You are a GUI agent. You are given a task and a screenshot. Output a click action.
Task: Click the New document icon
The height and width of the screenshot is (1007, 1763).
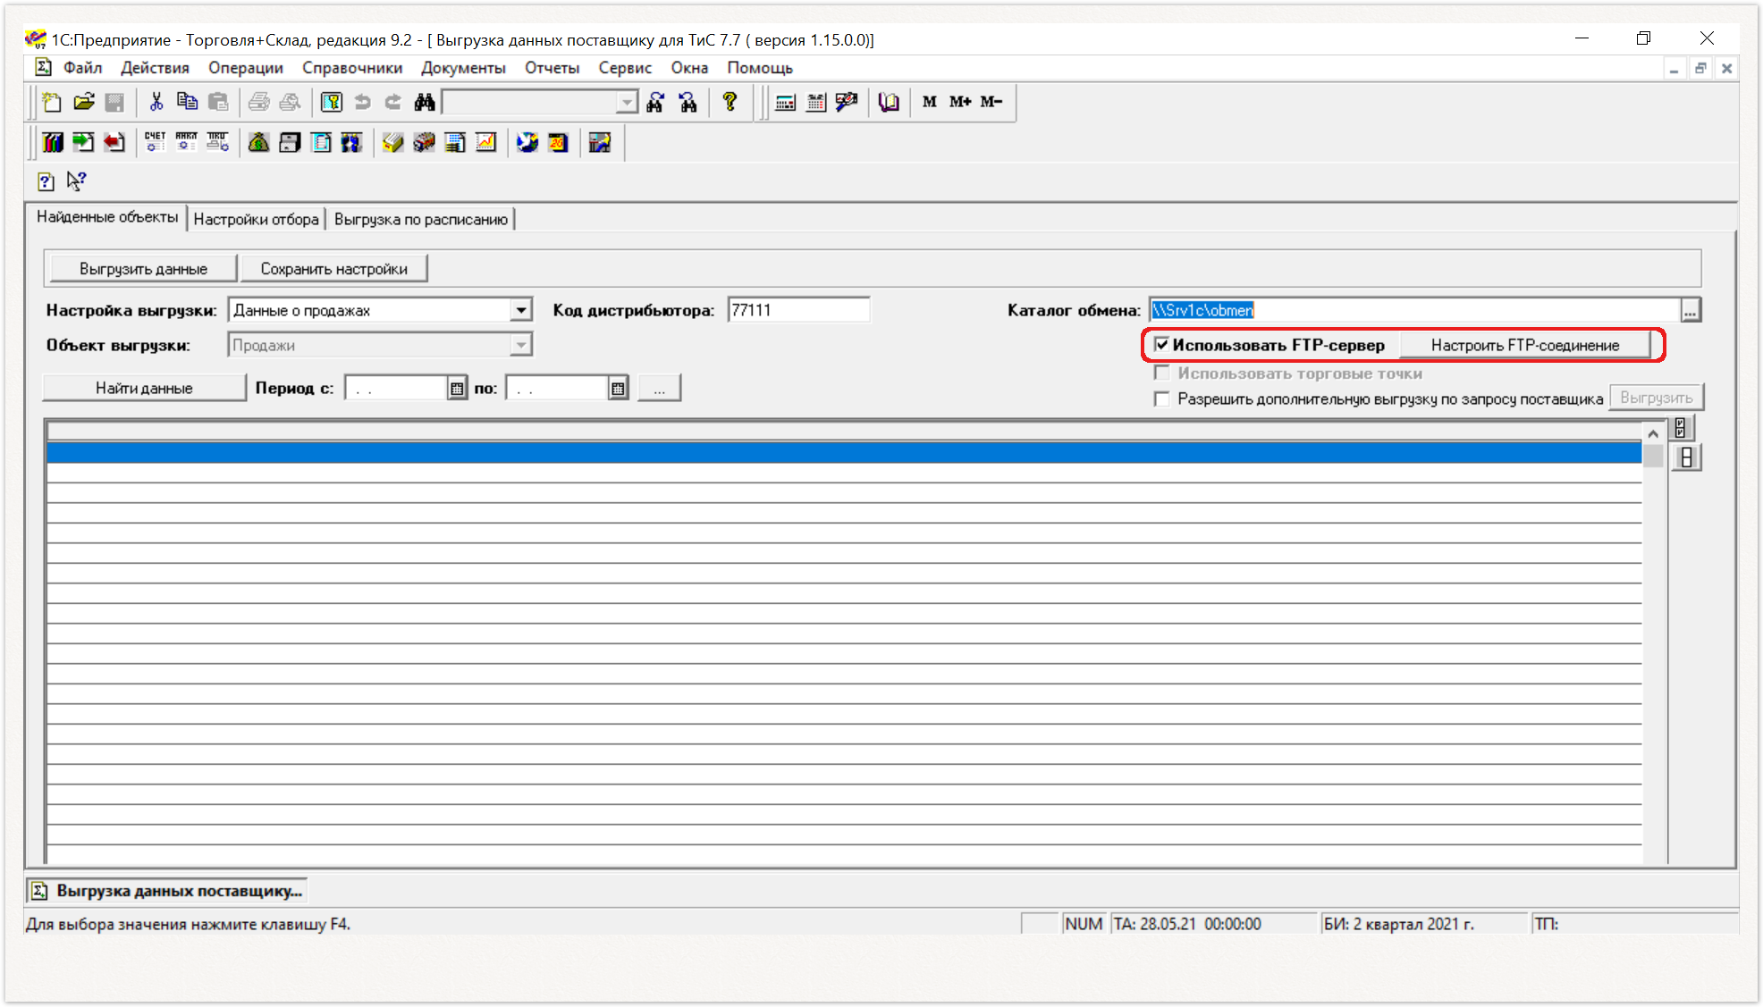pyautogui.click(x=52, y=102)
